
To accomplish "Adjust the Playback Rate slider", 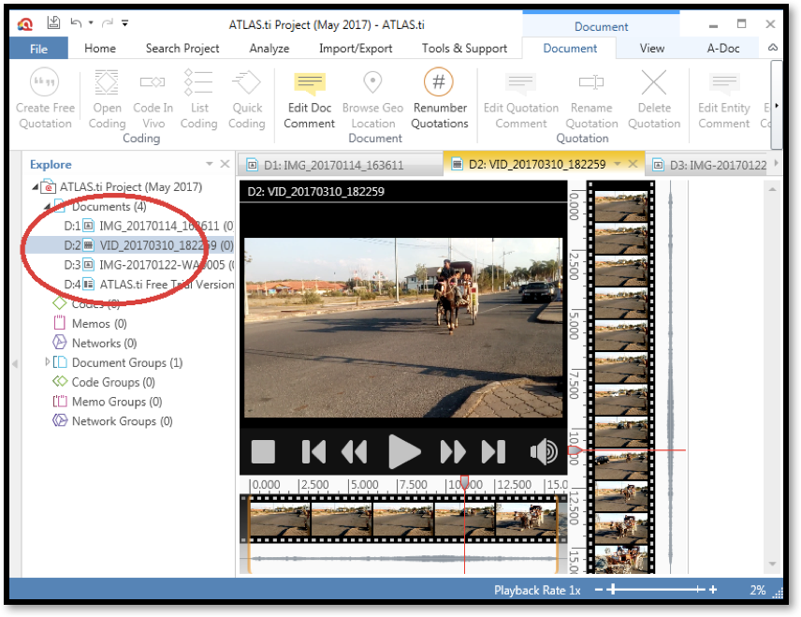I will [x=613, y=590].
